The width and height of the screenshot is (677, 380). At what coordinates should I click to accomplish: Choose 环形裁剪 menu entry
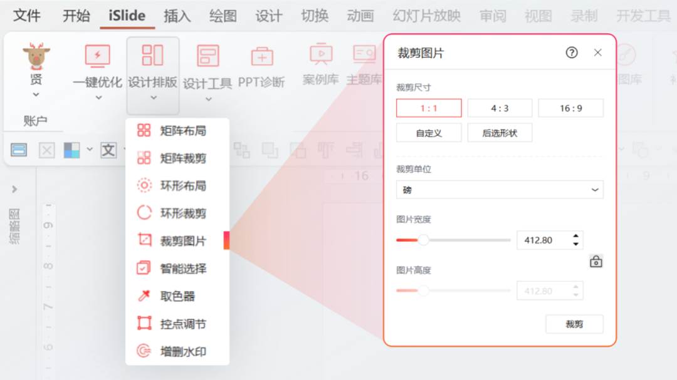click(x=177, y=213)
